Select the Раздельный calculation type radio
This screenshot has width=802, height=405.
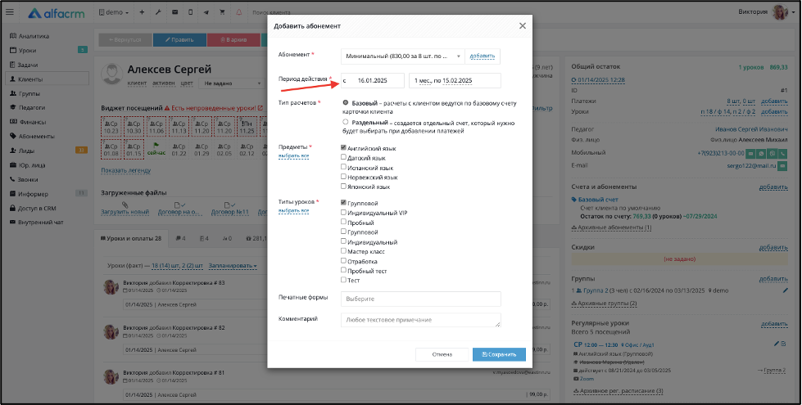point(346,122)
